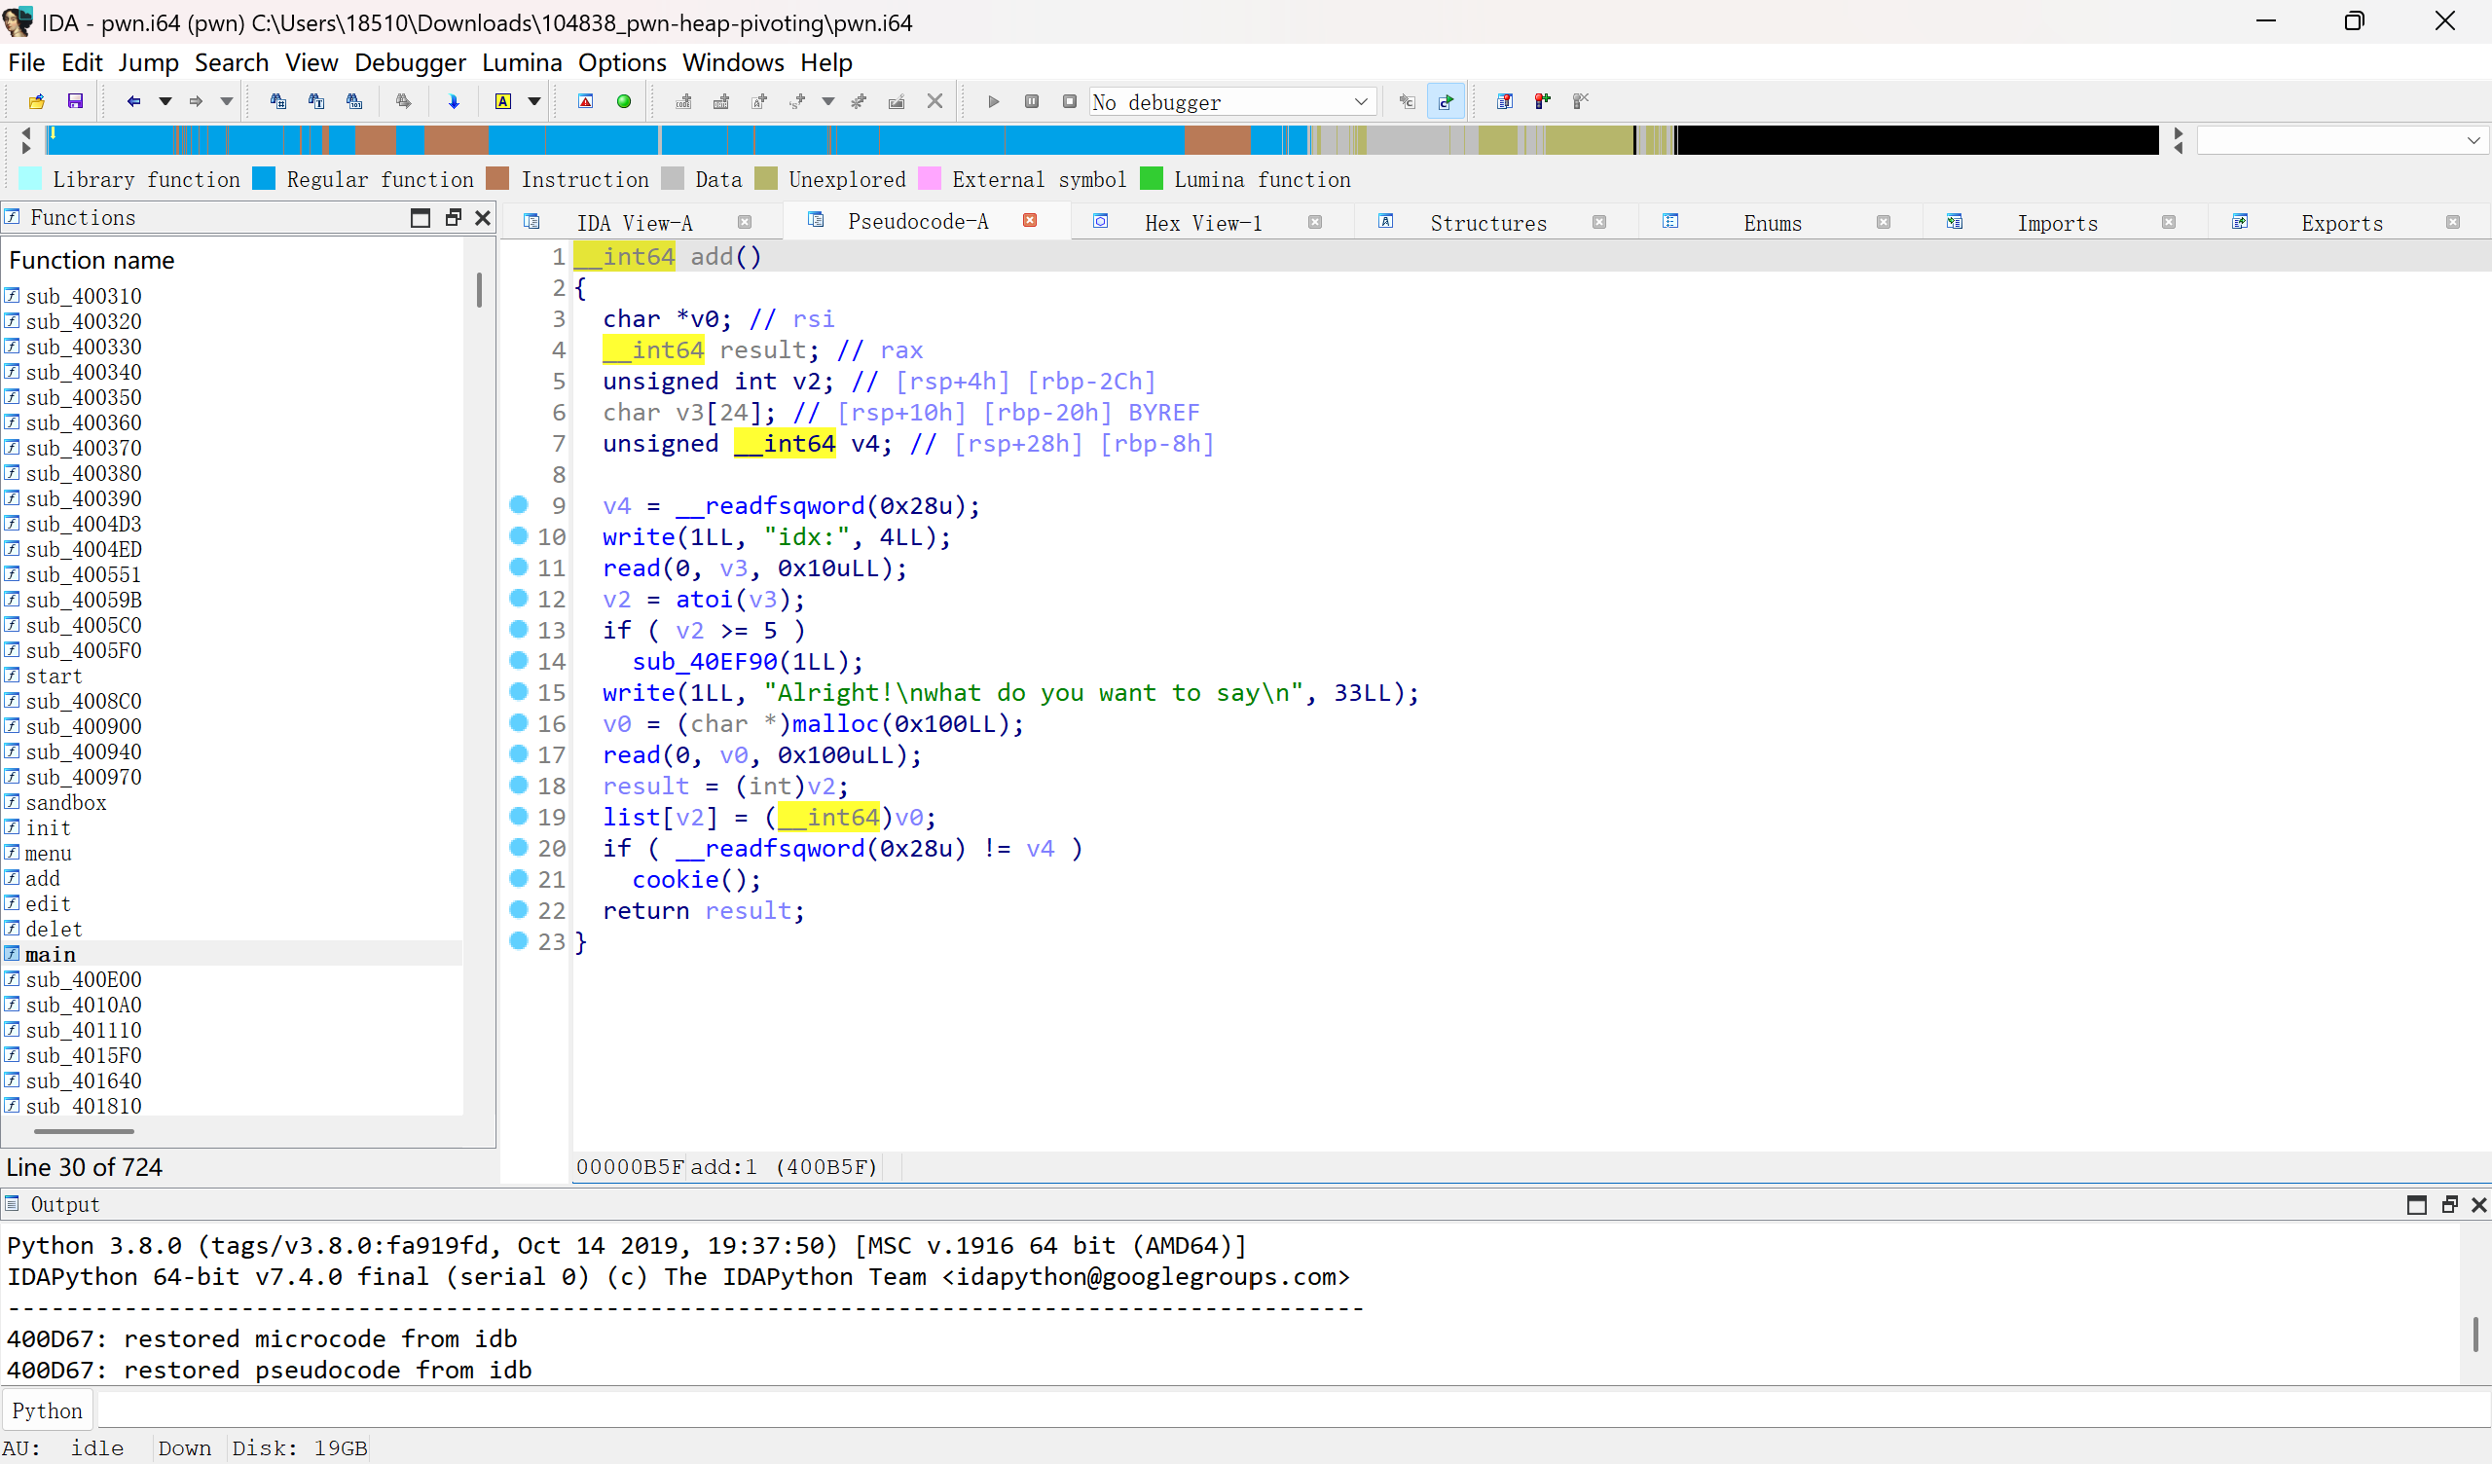Image resolution: width=2492 pixels, height=1464 pixels.
Task: Click the Python console language button
Action: point(48,1410)
